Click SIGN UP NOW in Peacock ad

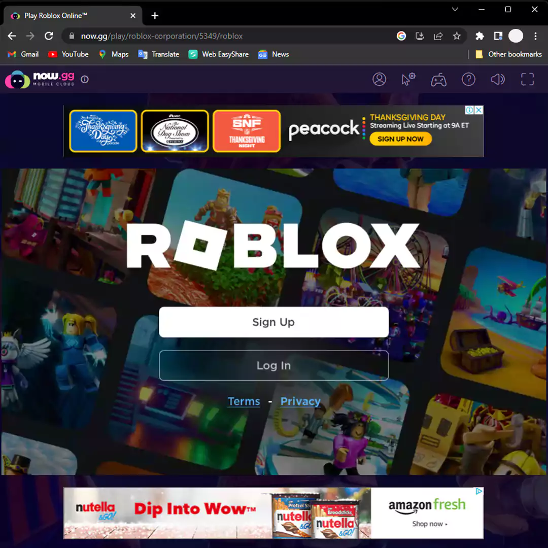(400, 139)
